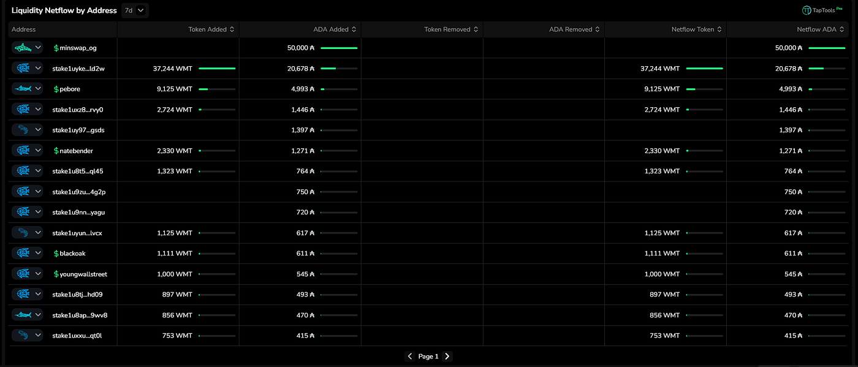Viewport: 858px width, 367px height.
Task: Expand the chevron for minswap_og row
Action: click(38, 48)
